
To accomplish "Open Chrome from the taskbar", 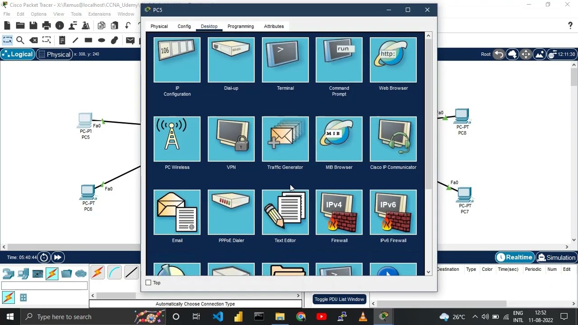I will tap(301, 316).
